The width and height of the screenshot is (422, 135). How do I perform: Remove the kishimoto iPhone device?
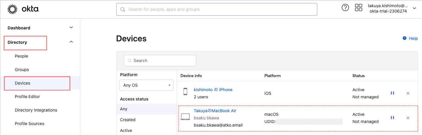click(408, 93)
